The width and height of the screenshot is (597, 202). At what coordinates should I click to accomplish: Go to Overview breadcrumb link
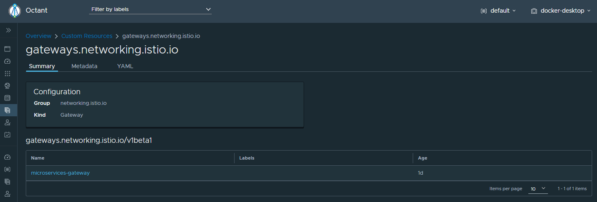click(x=38, y=36)
